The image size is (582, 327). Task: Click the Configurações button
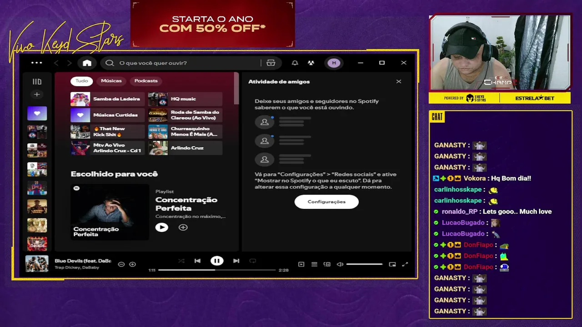(x=326, y=202)
